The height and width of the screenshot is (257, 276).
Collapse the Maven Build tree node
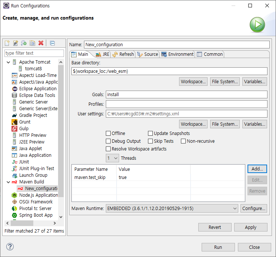pos(8,182)
